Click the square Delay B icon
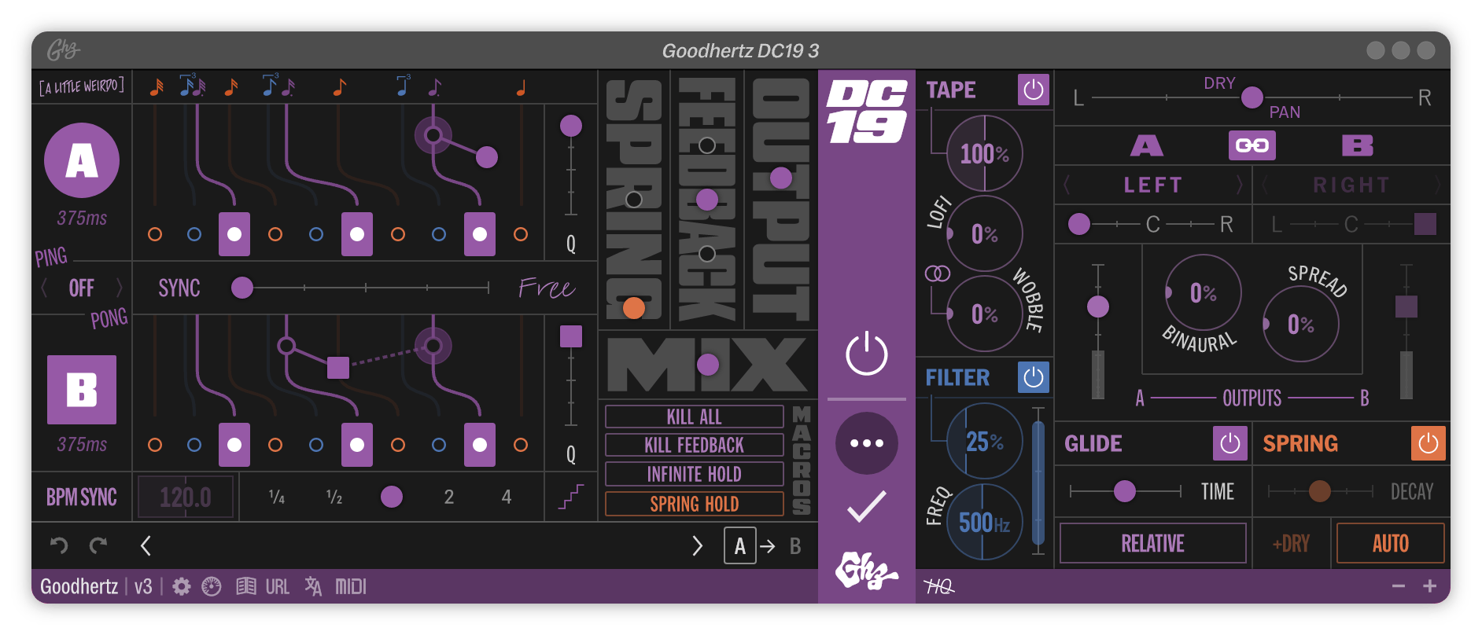The height and width of the screenshot is (635, 1482). point(82,390)
